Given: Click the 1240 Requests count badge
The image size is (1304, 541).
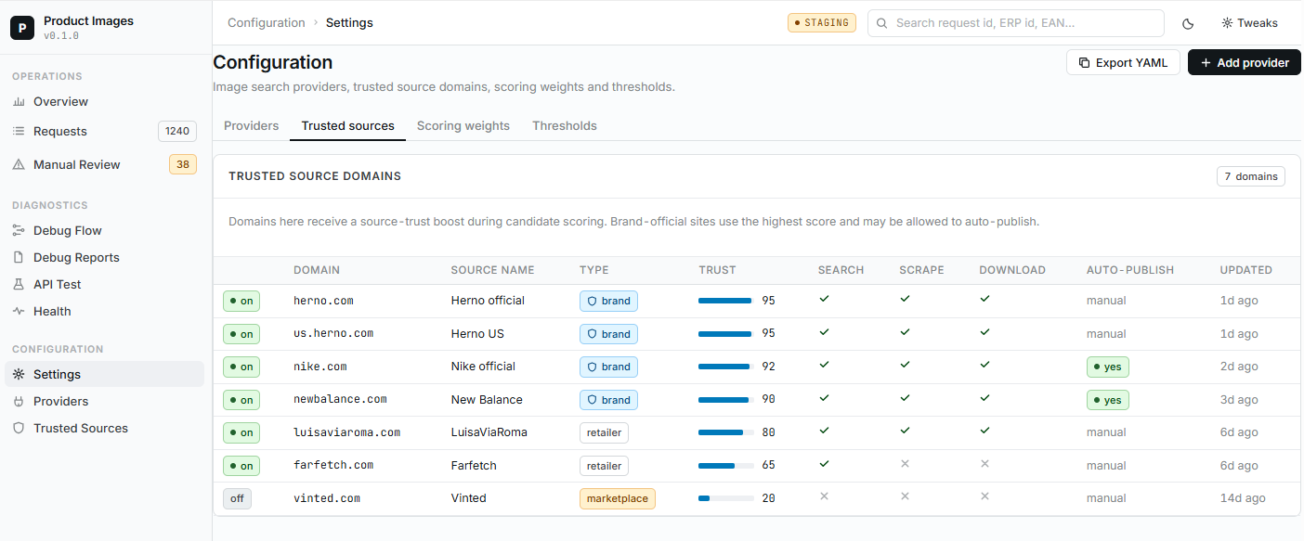Looking at the screenshot, I should pos(177,132).
